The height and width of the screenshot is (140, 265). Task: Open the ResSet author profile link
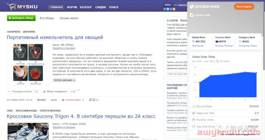[x=41, y=100]
